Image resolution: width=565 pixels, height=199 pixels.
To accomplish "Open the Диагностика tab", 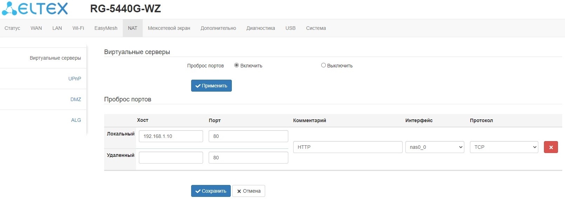I will click(261, 28).
